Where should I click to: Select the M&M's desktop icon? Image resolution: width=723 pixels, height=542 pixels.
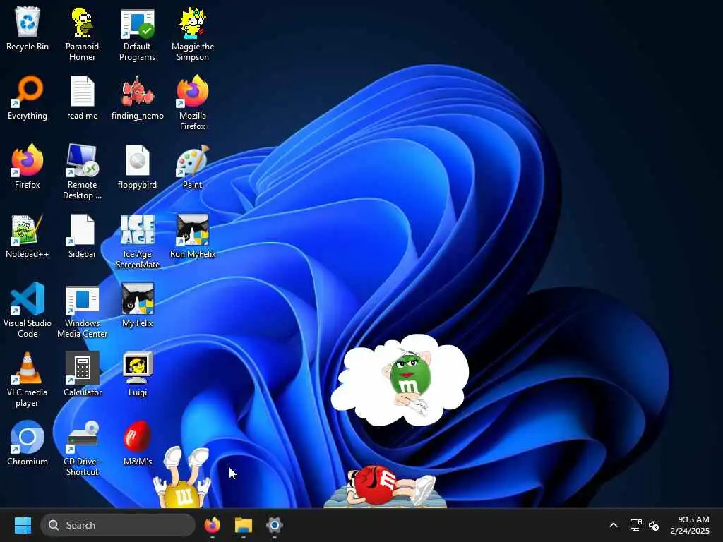tap(138, 443)
